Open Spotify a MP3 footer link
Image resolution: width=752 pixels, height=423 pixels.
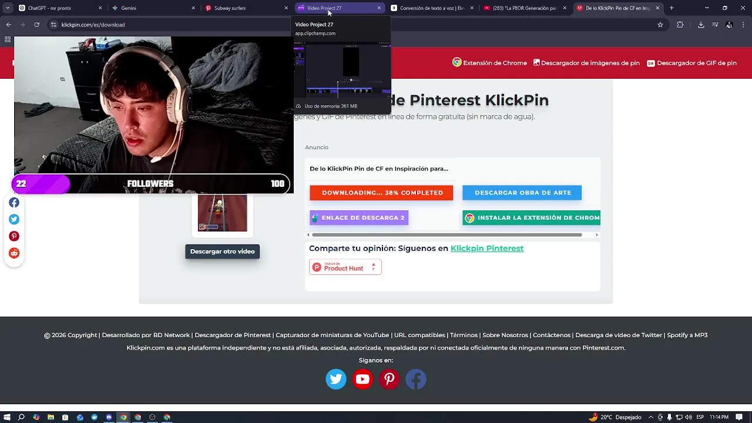[x=687, y=335]
